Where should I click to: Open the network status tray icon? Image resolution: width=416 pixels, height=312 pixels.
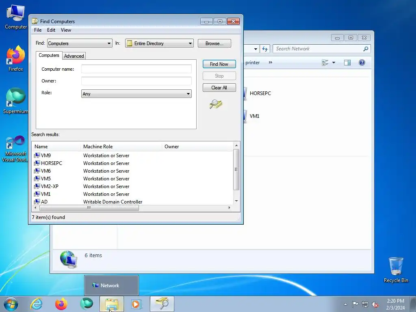[x=365, y=304]
